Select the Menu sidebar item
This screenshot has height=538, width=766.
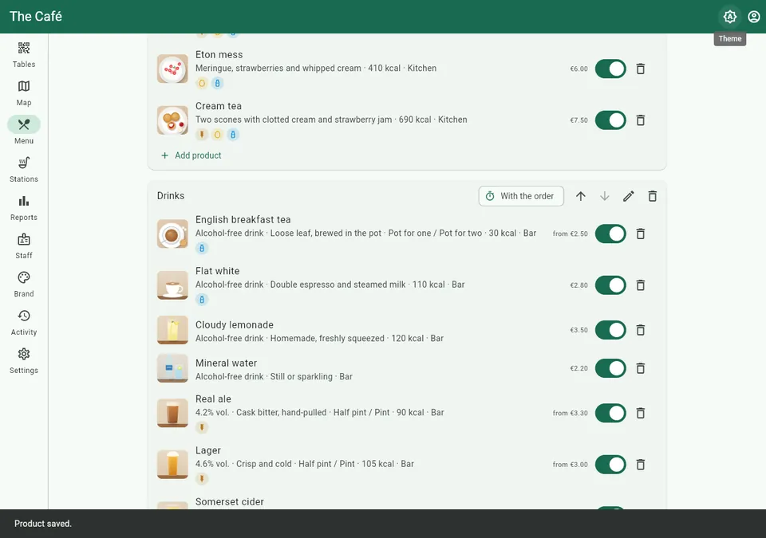coord(24,131)
